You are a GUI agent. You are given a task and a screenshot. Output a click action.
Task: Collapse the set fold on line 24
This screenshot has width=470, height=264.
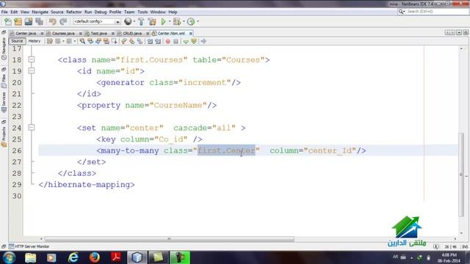32,128
